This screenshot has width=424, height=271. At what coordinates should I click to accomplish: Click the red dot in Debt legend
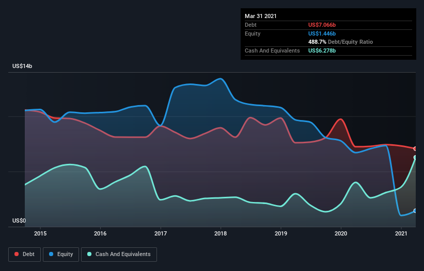17,255
